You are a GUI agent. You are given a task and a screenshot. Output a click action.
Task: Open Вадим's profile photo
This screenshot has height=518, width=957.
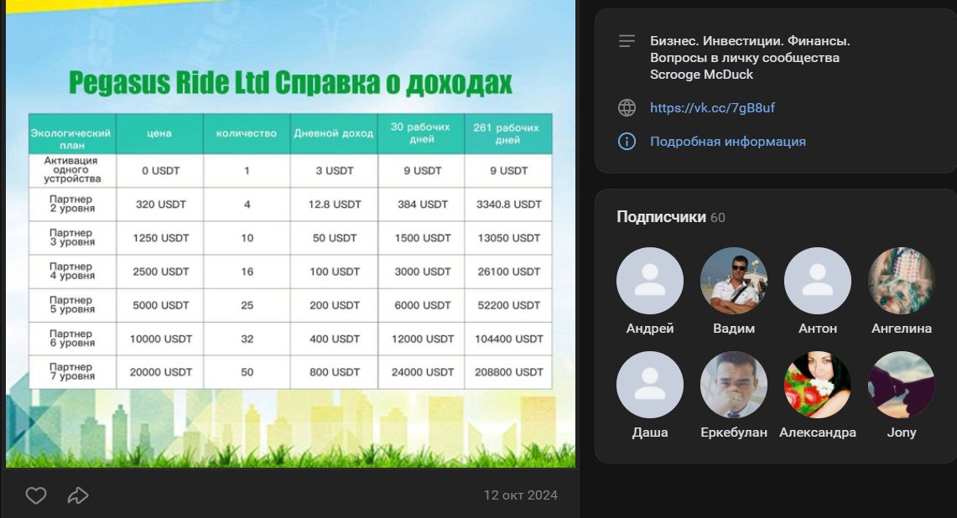point(734,281)
